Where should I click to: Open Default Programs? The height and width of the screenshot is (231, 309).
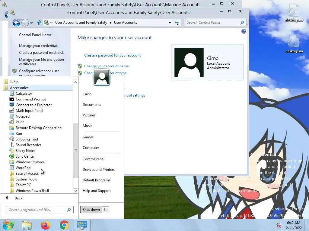tap(96, 180)
